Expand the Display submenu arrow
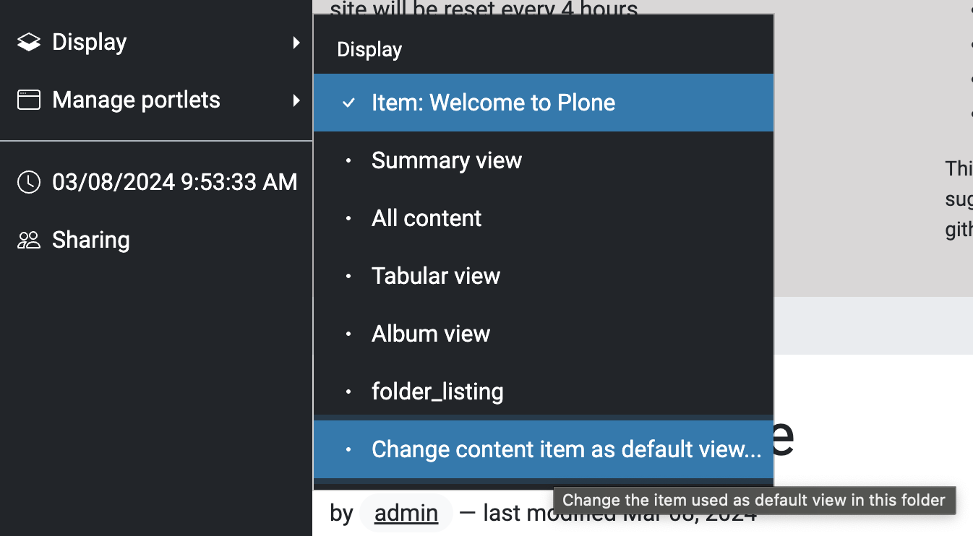 click(296, 43)
